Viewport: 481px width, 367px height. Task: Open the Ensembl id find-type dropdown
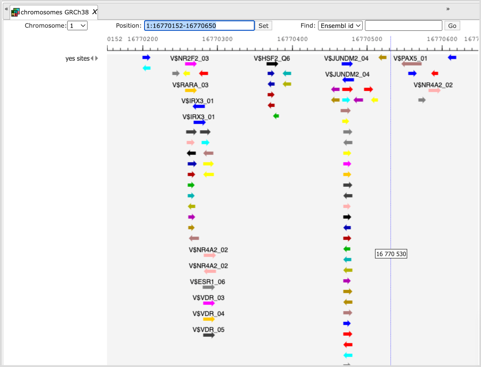(340, 26)
